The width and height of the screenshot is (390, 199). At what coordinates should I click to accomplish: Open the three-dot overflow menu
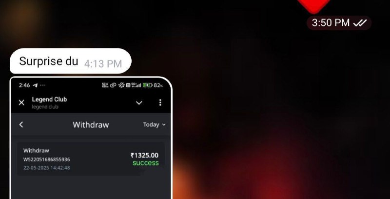point(160,102)
